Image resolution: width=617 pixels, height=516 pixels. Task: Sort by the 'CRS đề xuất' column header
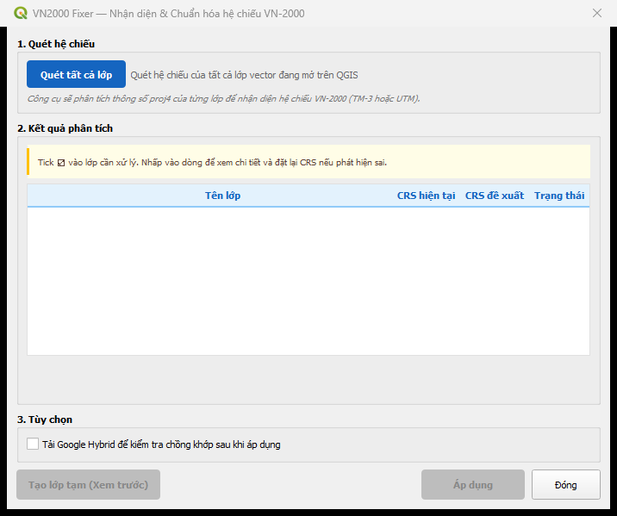[x=495, y=196]
